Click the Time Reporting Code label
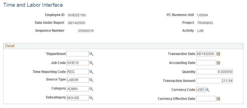The height and width of the screenshot is (108, 247). [x=49, y=72]
